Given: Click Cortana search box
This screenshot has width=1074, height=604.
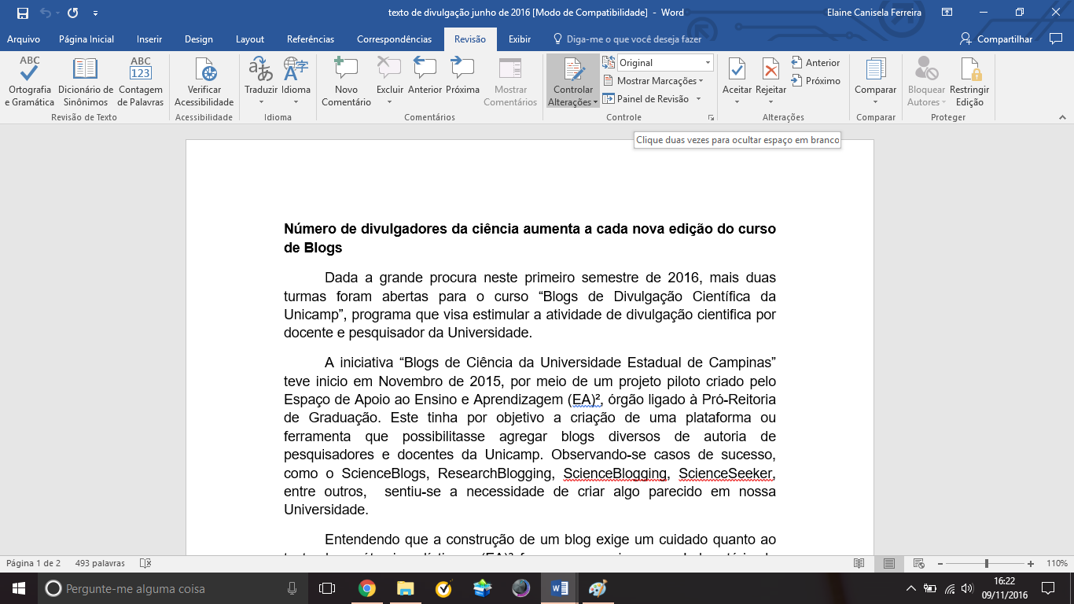Looking at the screenshot, I should pyautogui.click(x=172, y=588).
